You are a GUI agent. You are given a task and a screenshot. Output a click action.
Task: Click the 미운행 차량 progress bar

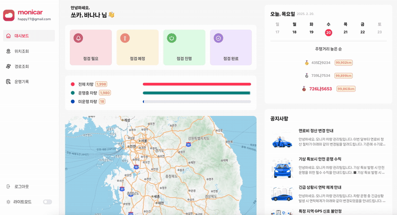[197, 102]
